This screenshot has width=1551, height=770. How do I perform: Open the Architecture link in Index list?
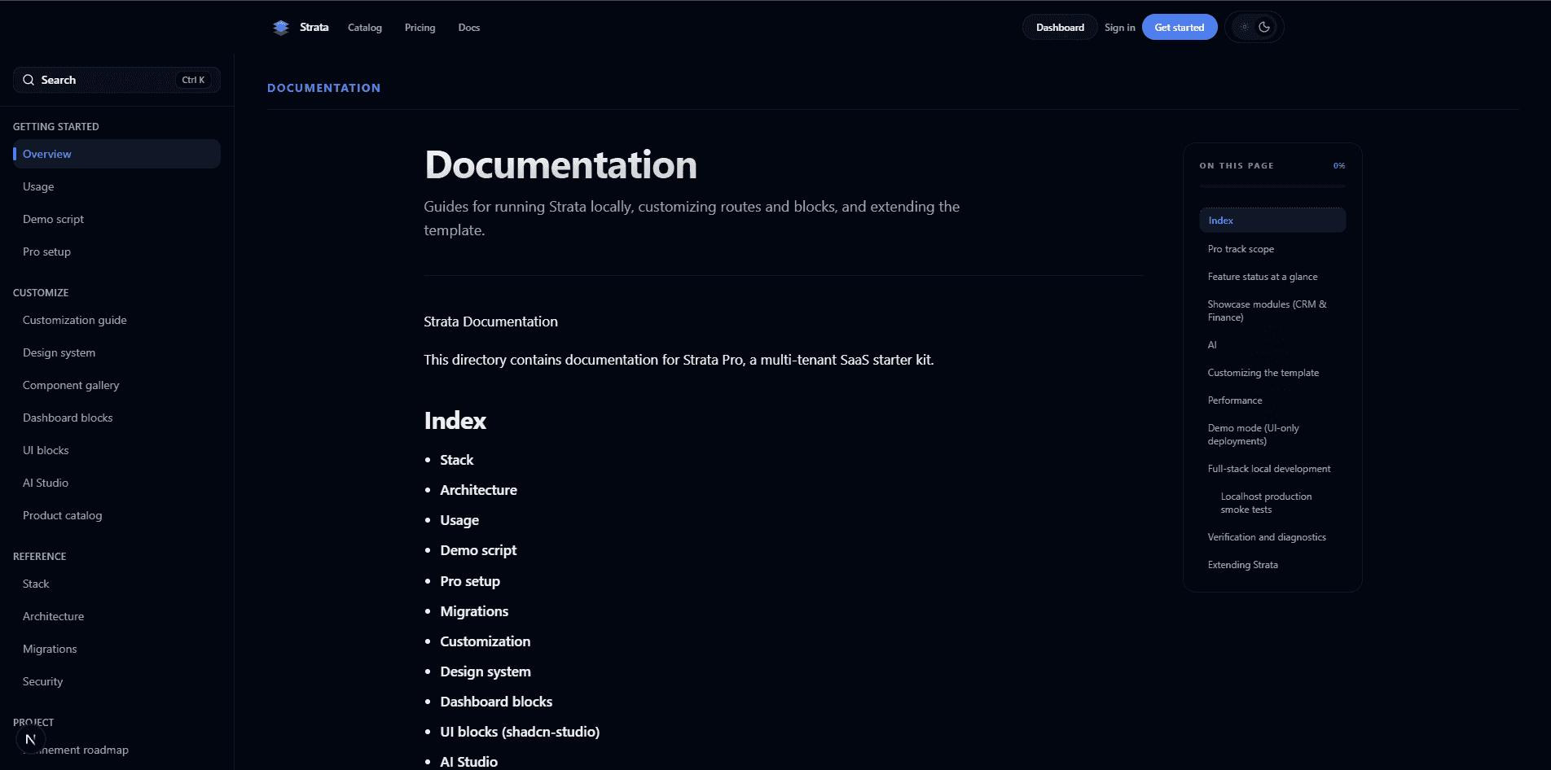479,490
